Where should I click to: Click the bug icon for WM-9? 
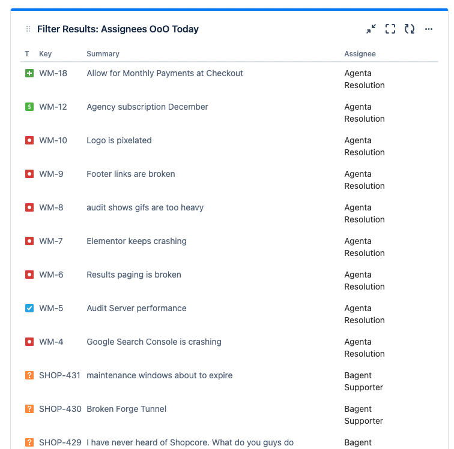click(x=29, y=174)
